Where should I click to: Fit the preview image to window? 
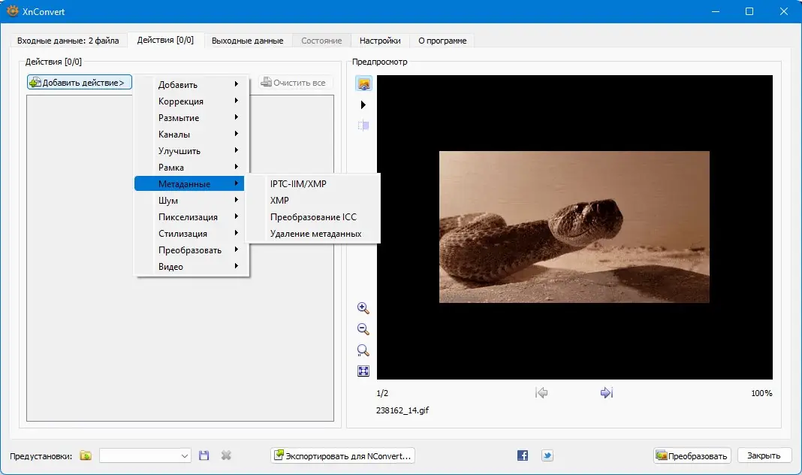point(363,371)
